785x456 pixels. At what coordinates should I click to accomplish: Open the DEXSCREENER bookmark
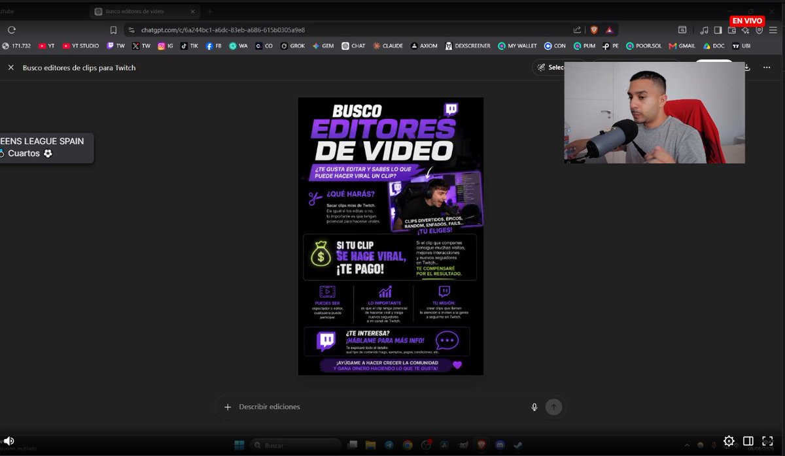pos(468,46)
